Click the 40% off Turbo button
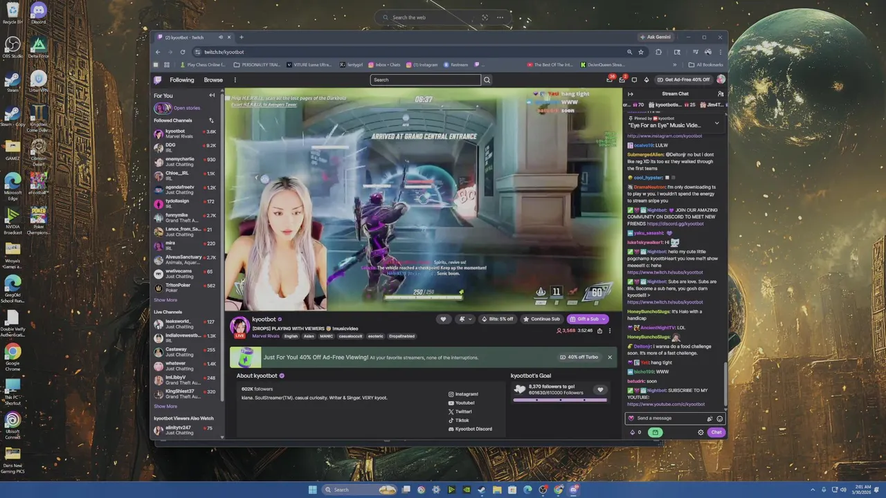Screen dimensions: 886x498 (x=579, y=358)
